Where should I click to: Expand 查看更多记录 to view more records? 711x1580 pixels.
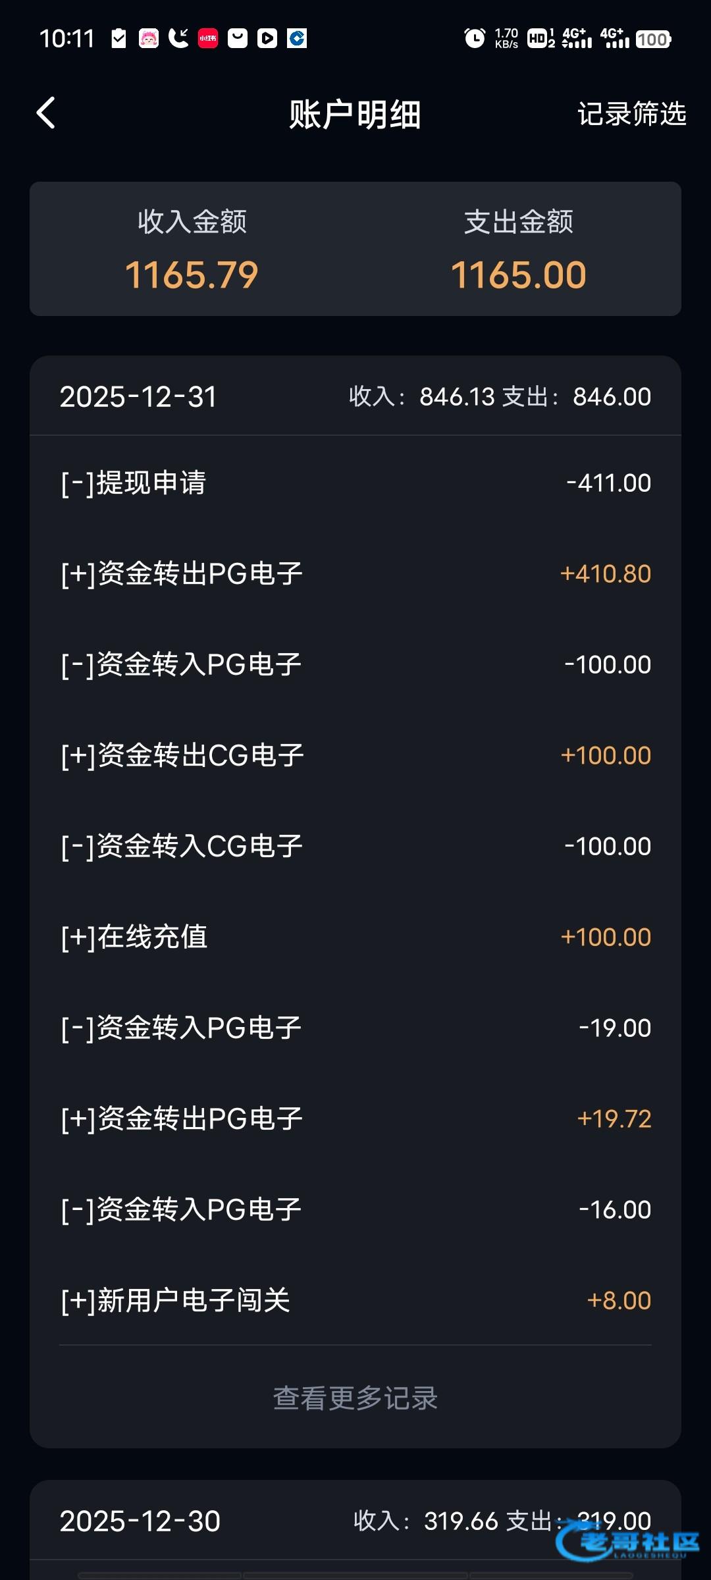click(355, 1398)
